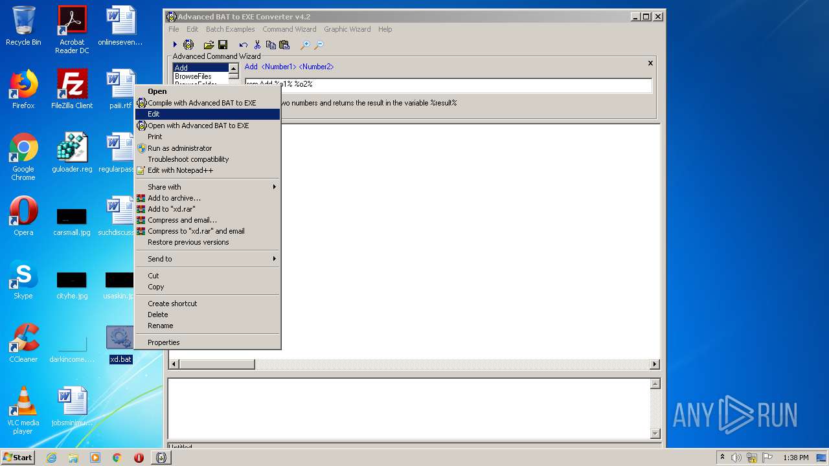Screen dimensions: 829x466
Task: Open the Help menu
Action: 385,29
